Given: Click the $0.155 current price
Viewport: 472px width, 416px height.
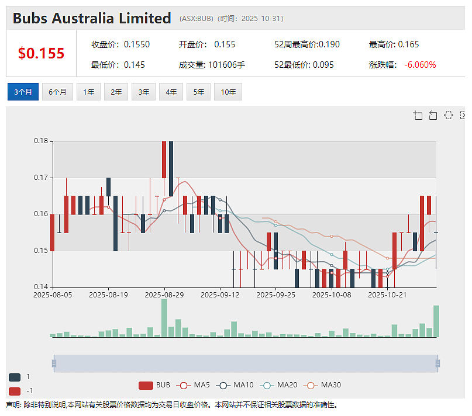Looking at the screenshot, I should (x=42, y=53).
